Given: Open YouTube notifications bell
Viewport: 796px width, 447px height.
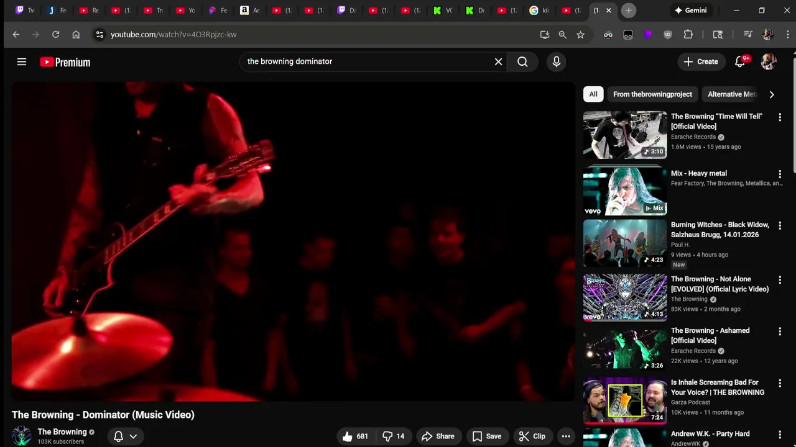Looking at the screenshot, I should click(740, 61).
